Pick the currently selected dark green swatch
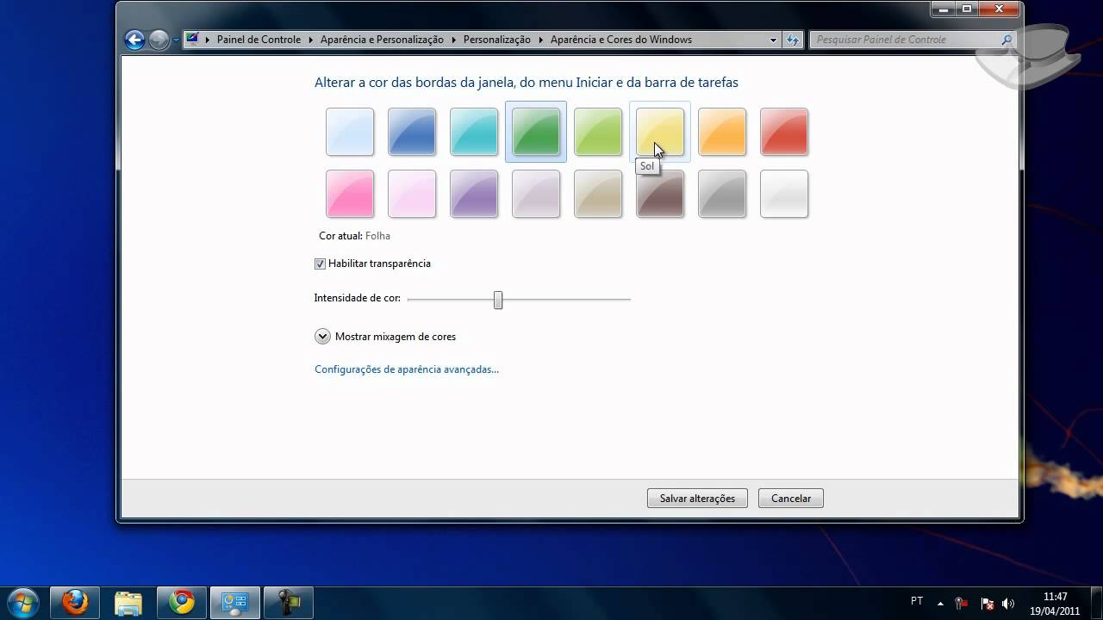 [x=536, y=132]
